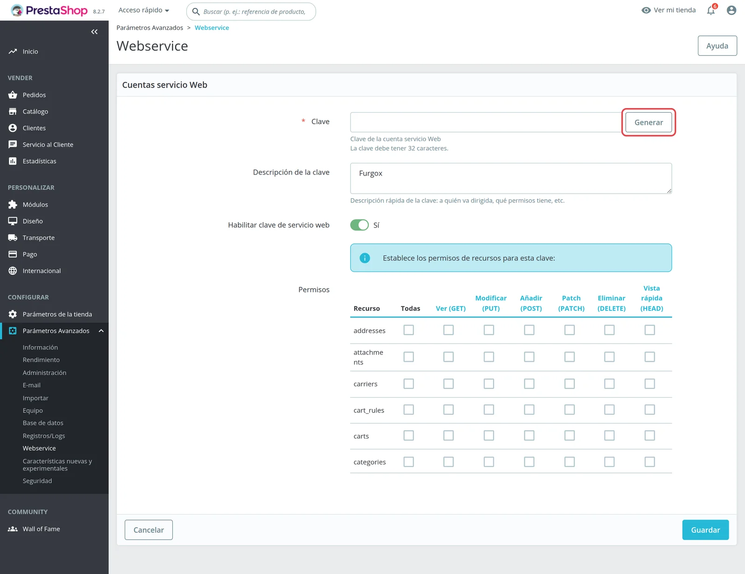Click the Ver (GET) column header

(450, 308)
